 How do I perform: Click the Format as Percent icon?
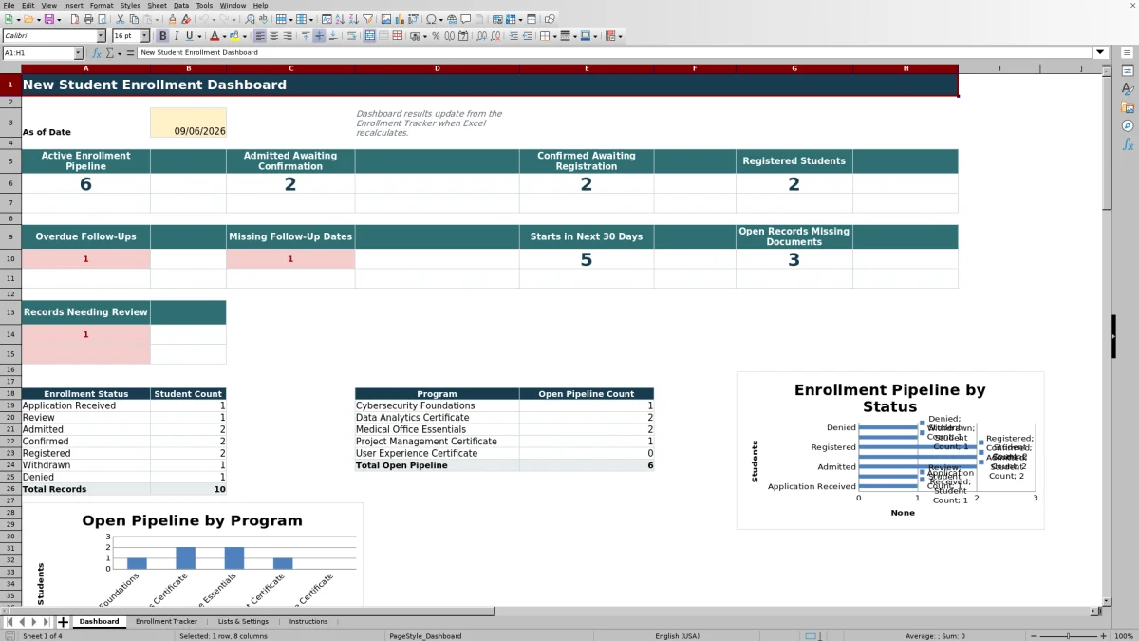436,36
